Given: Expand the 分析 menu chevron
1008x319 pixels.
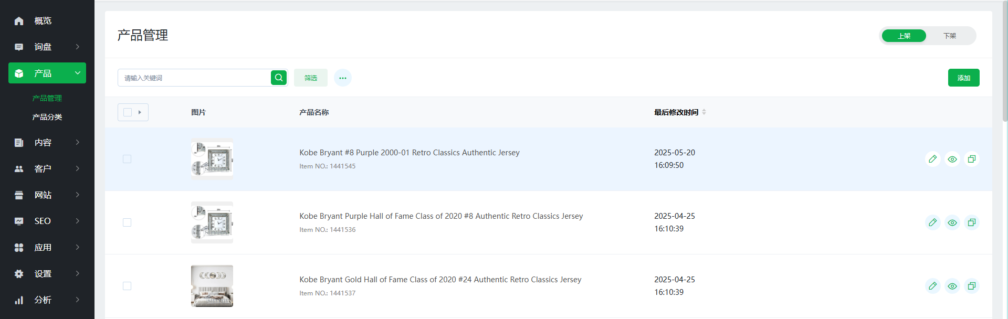Looking at the screenshot, I should [x=78, y=300].
